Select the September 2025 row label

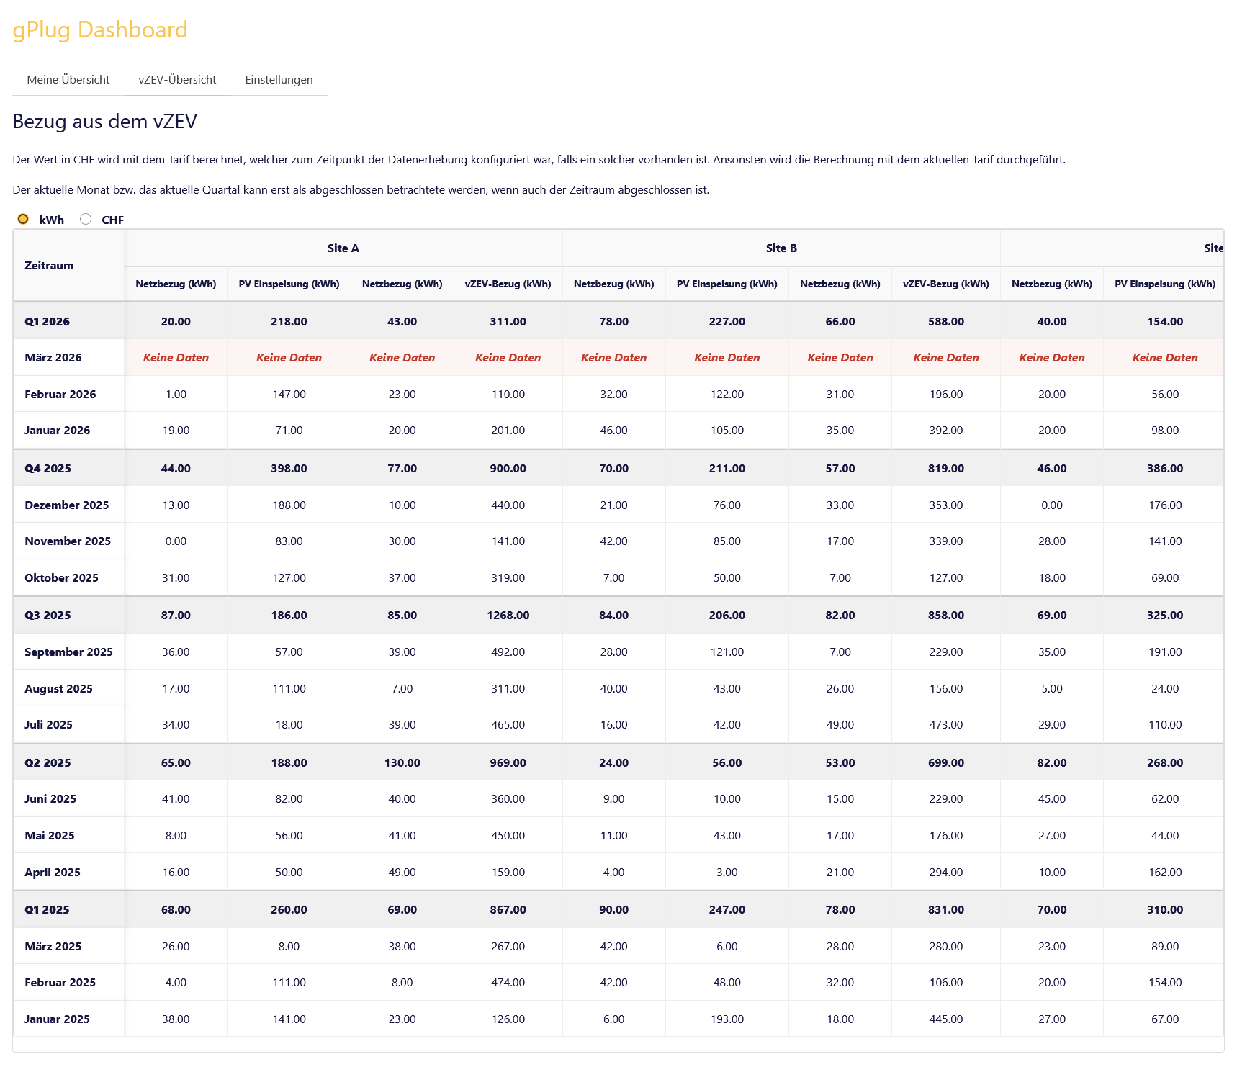(x=68, y=652)
